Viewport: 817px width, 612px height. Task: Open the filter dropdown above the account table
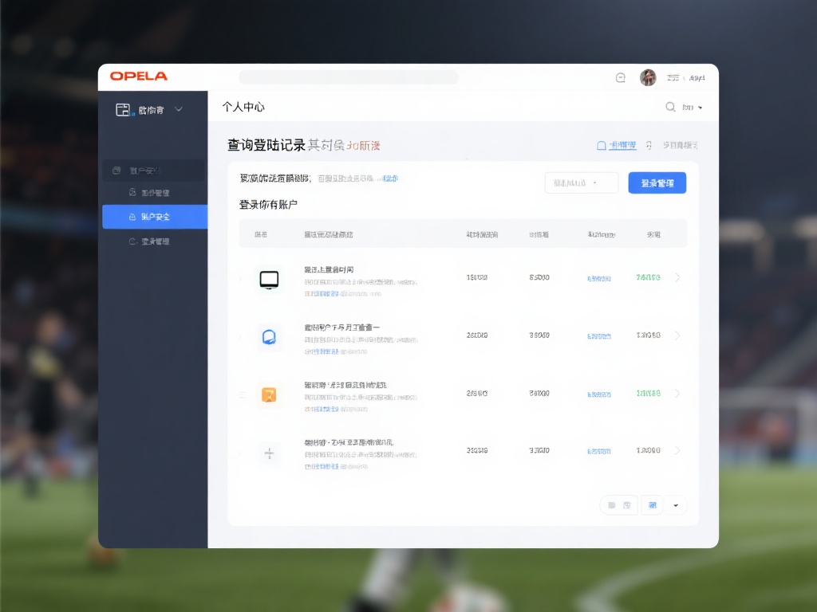click(581, 182)
